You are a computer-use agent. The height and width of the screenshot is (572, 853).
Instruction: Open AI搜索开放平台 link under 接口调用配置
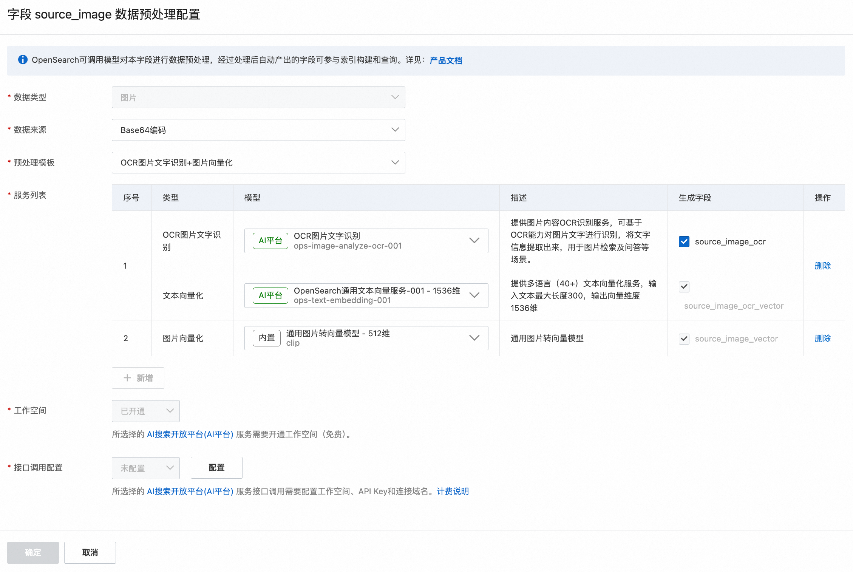pos(190,491)
